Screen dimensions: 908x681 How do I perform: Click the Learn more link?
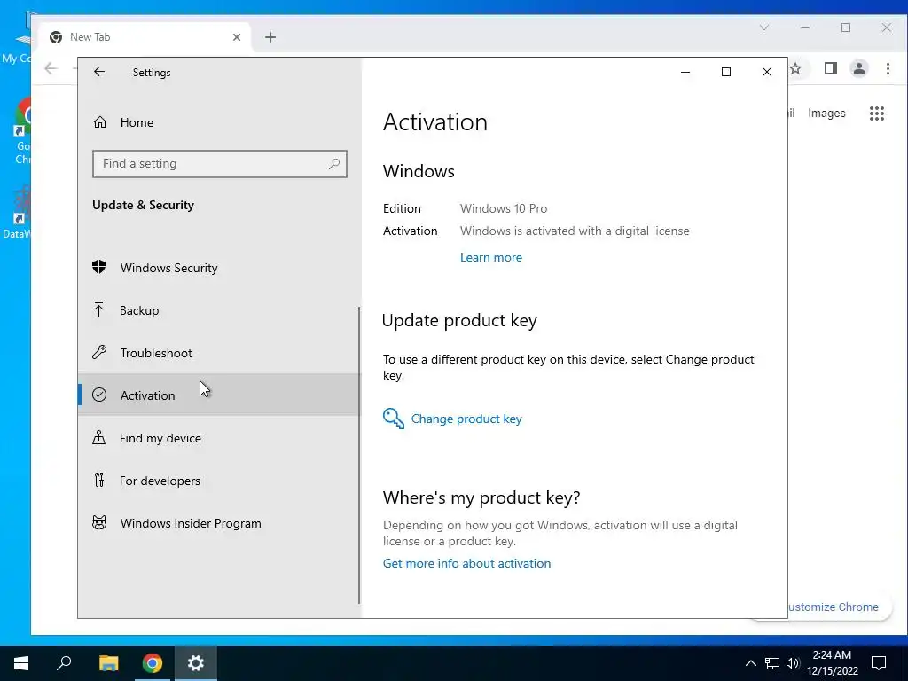491,258
